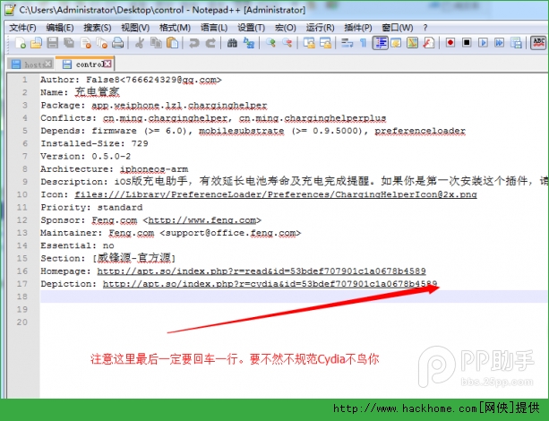
Task: Open the 编辑(E) menu
Action: tap(59, 28)
